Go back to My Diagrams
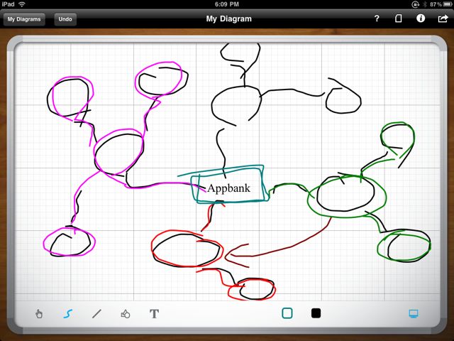454x341 pixels. [24, 19]
